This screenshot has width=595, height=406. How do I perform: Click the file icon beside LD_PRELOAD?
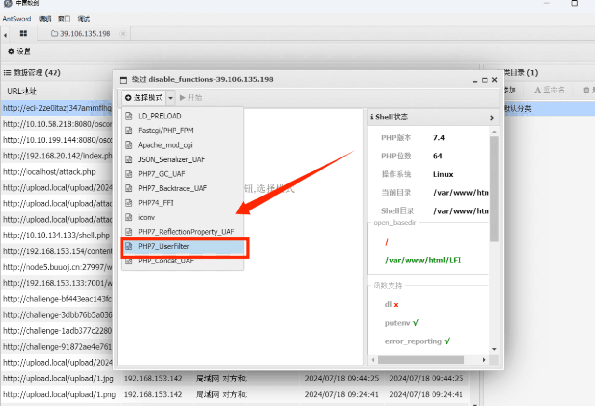129,116
